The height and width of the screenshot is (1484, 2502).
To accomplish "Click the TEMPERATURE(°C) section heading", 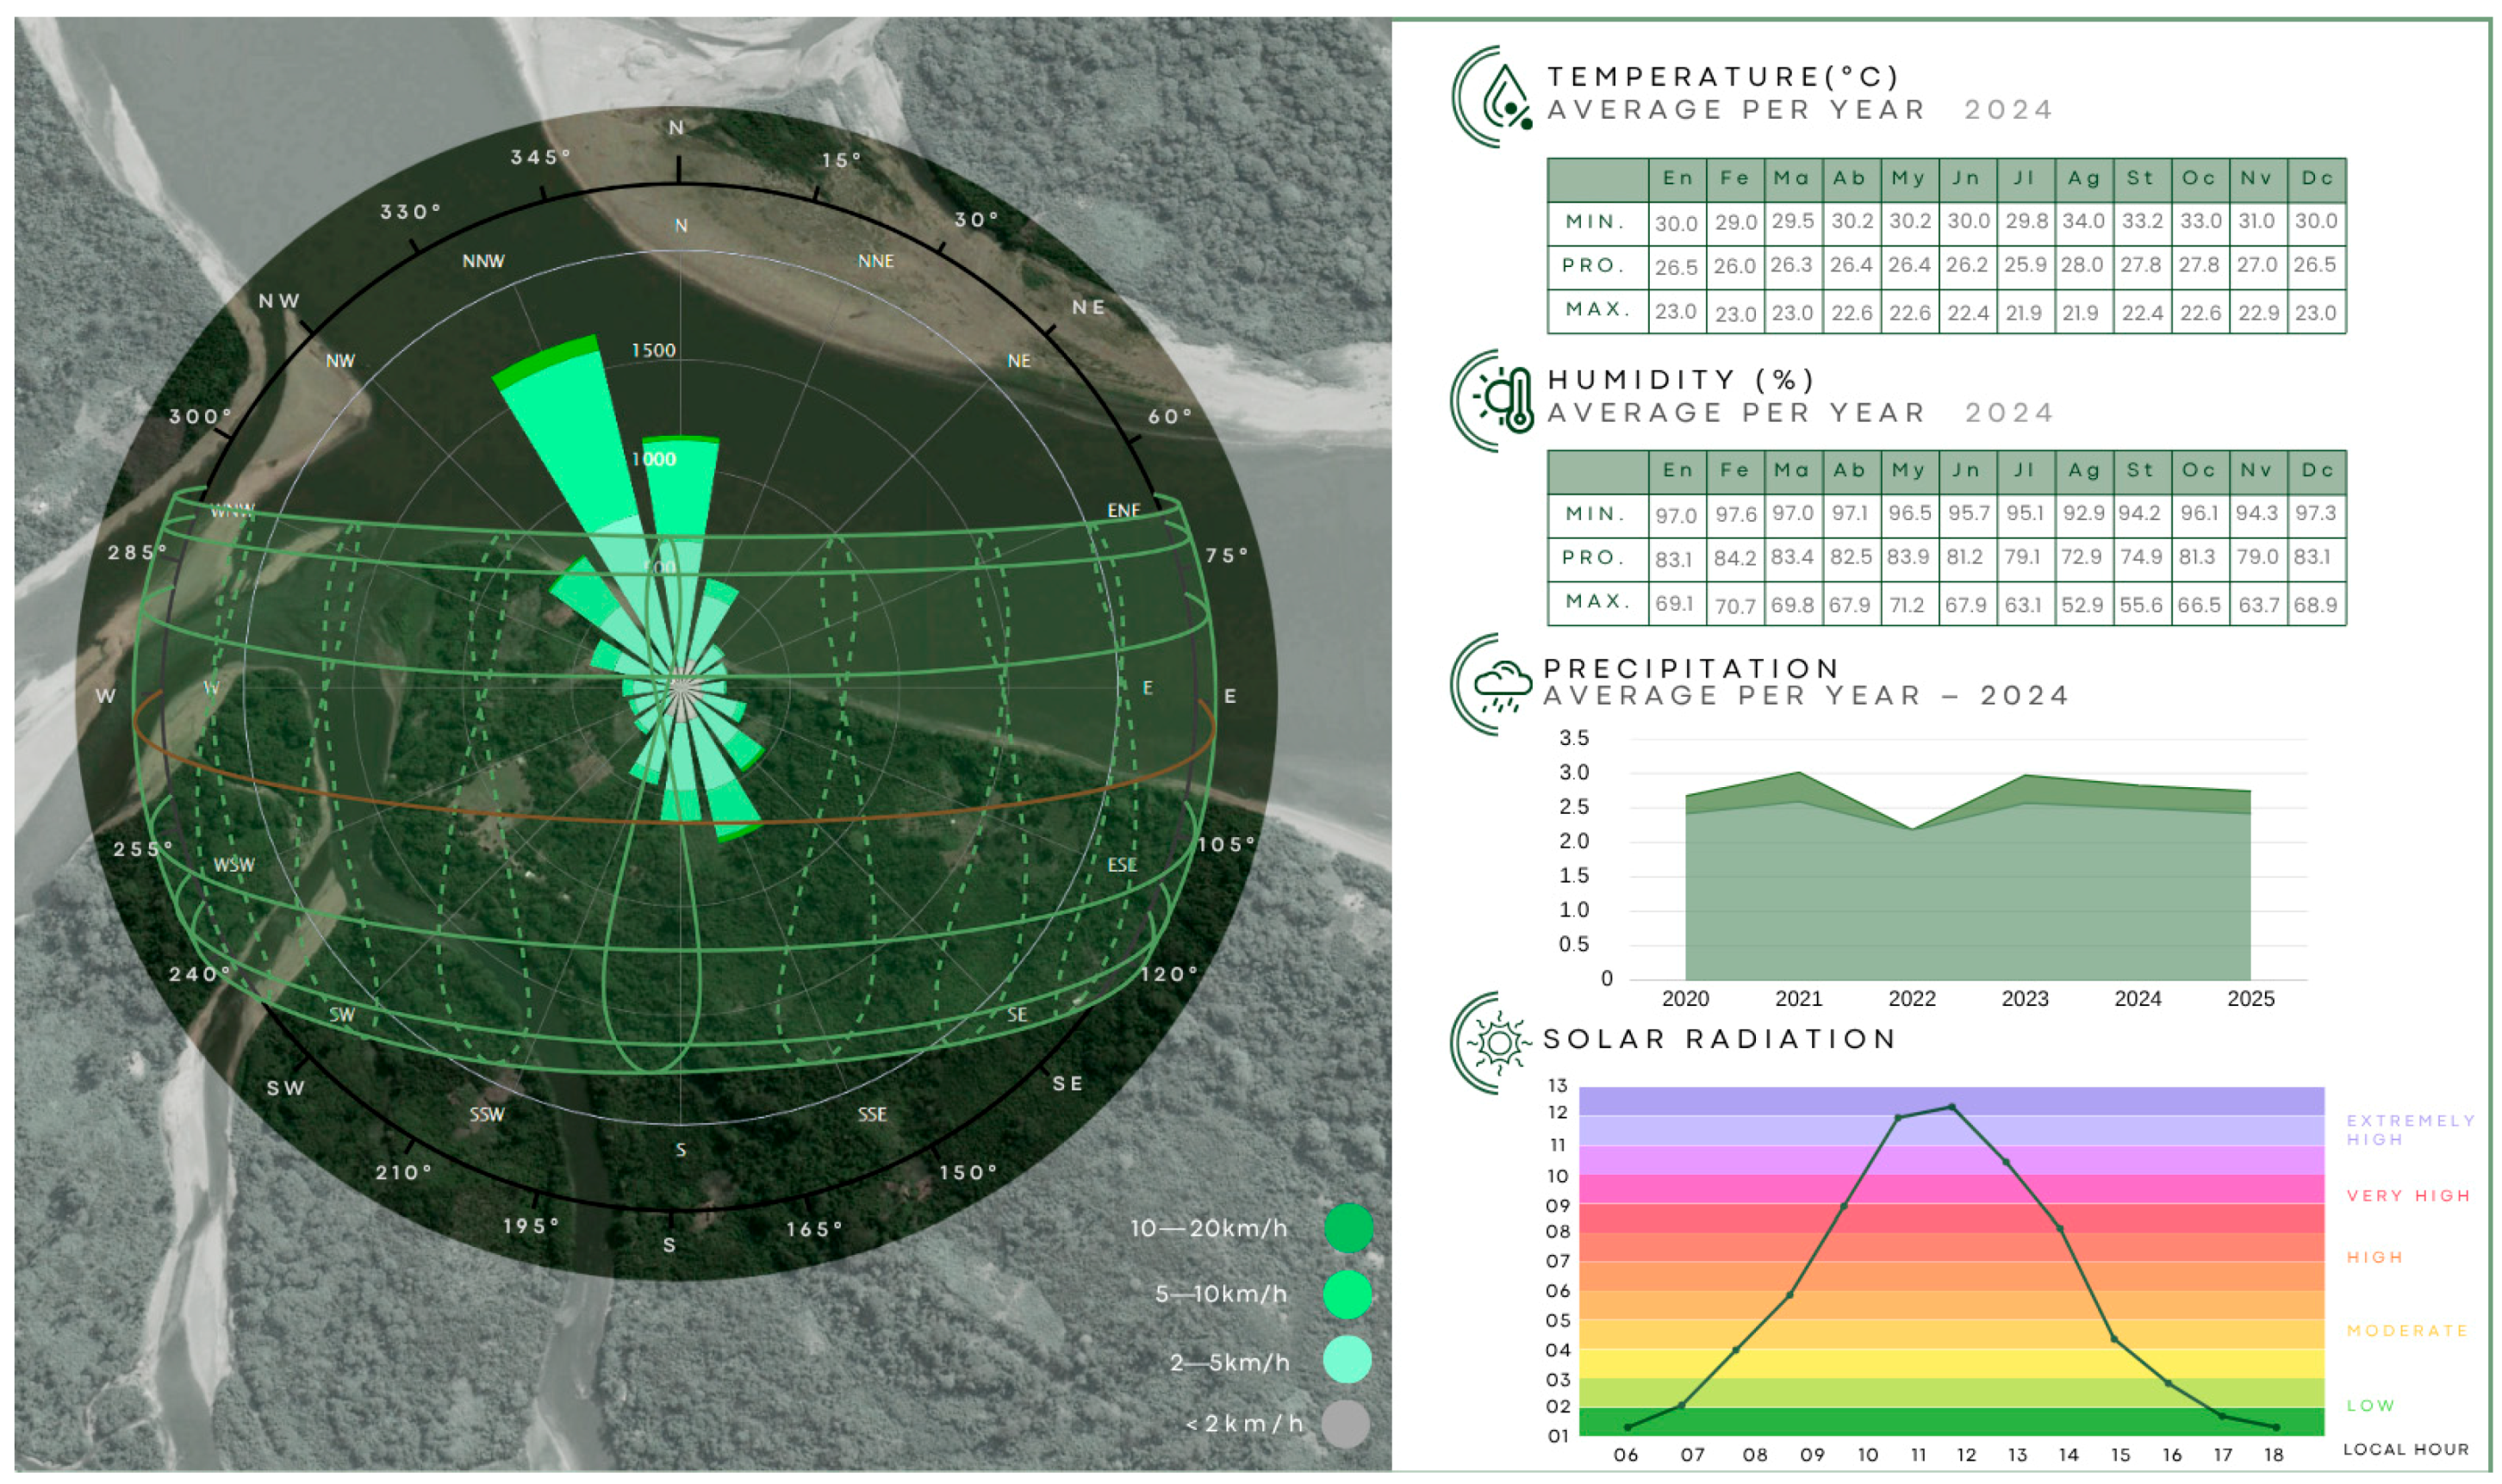I will click(x=1722, y=77).
